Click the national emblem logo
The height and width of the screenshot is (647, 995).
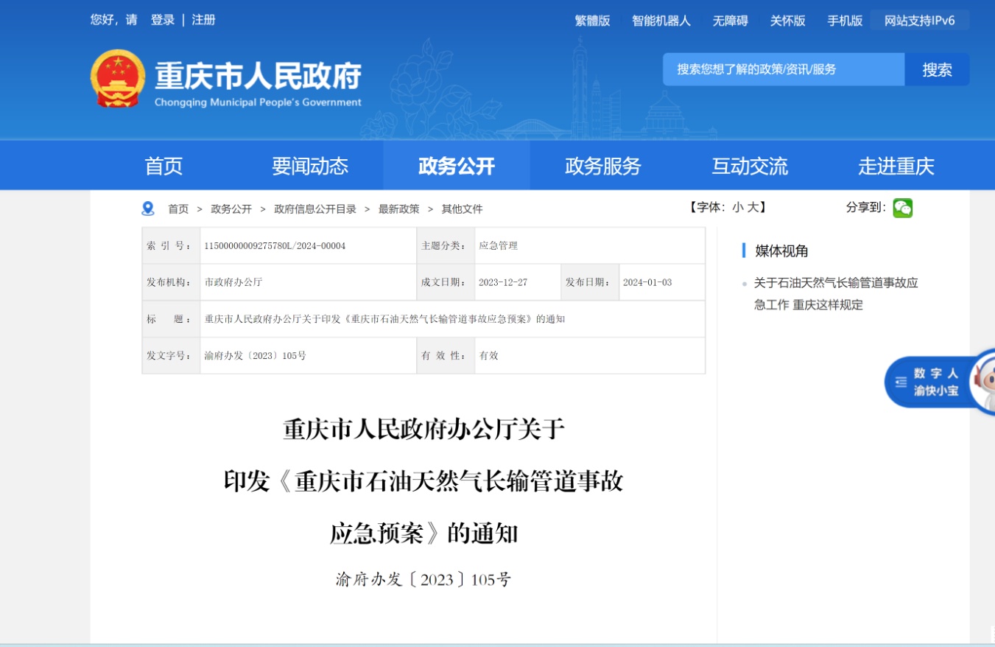(x=118, y=79)
